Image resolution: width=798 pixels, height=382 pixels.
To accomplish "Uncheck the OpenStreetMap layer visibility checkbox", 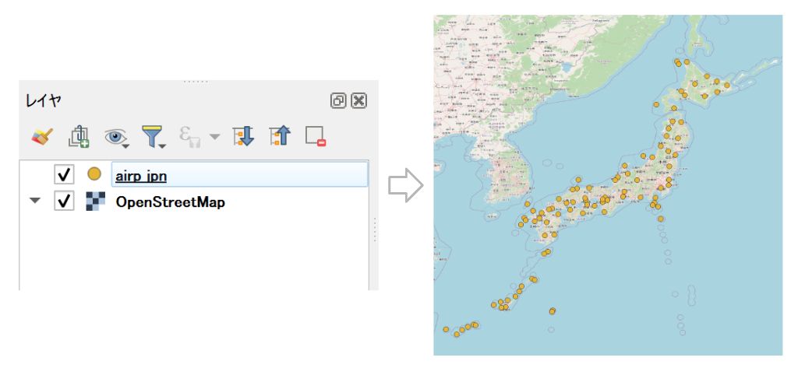I will tap(64, 201).
